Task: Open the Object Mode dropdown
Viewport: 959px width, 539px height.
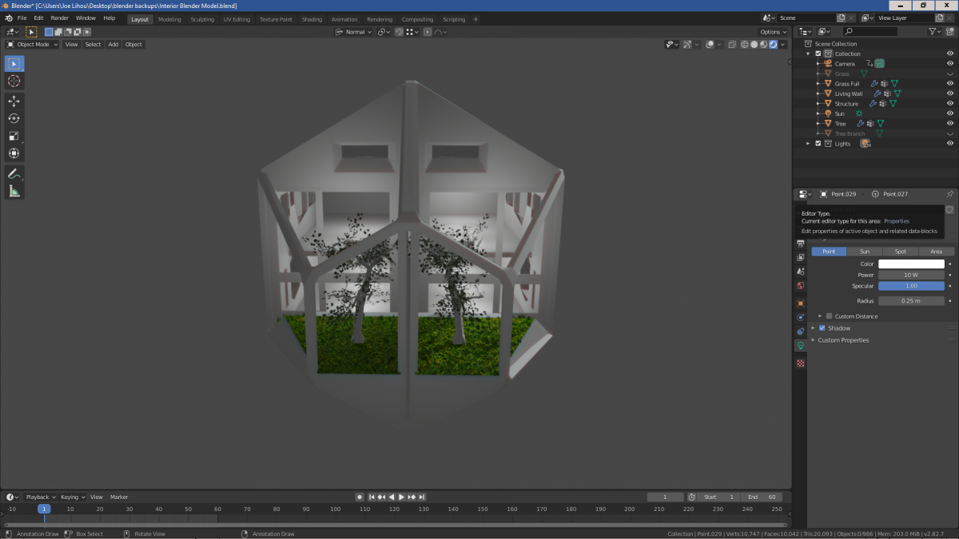Action: [x=33, y=45]
